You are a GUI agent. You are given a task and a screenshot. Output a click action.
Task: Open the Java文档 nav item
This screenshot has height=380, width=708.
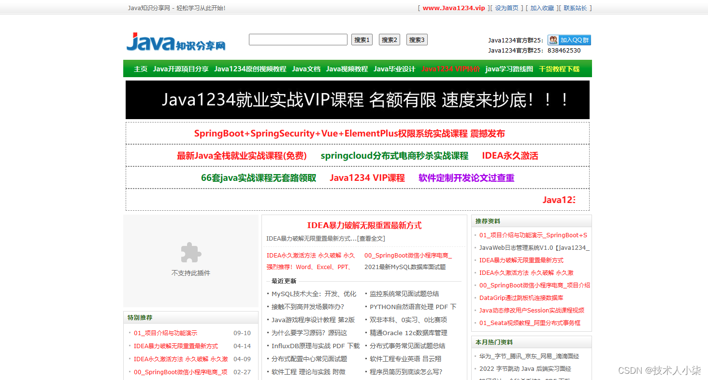[306, 69]
